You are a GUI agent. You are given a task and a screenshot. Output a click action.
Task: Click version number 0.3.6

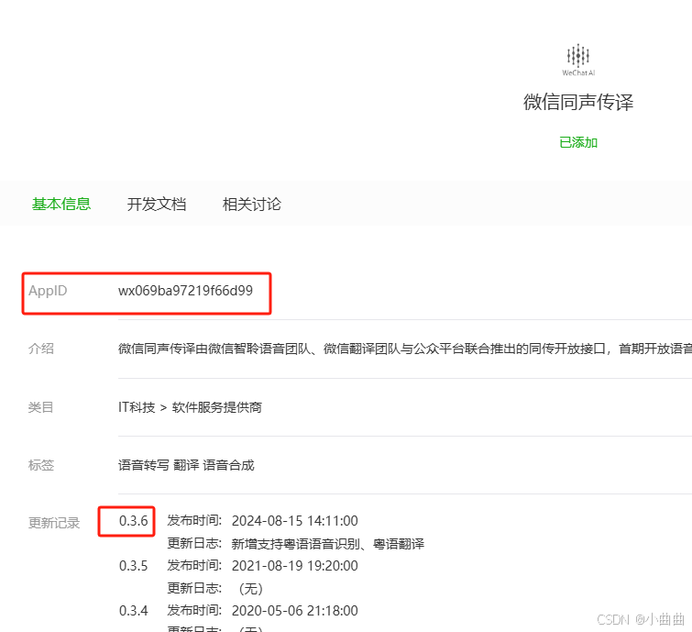[133, 521]
